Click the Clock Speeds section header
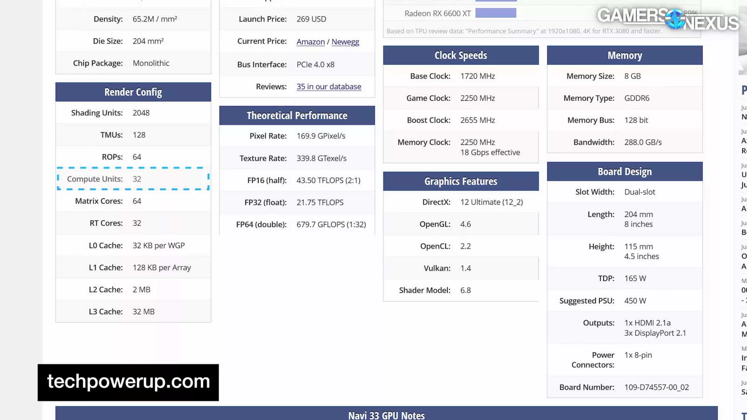This screenshot has height=420, width=747. tap(461, 55)
